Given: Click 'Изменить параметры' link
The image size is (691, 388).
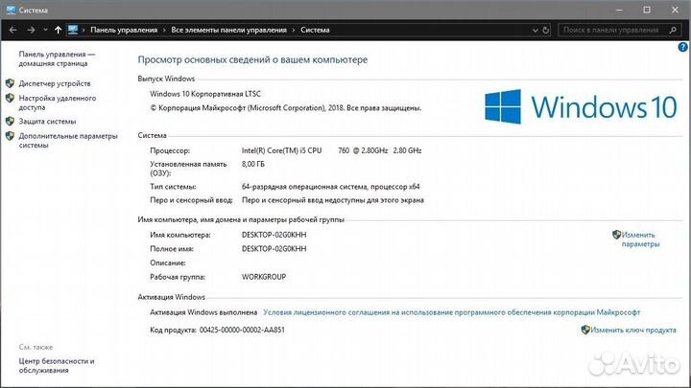Looking at the screenshot, I should click(x=640, y=240).
